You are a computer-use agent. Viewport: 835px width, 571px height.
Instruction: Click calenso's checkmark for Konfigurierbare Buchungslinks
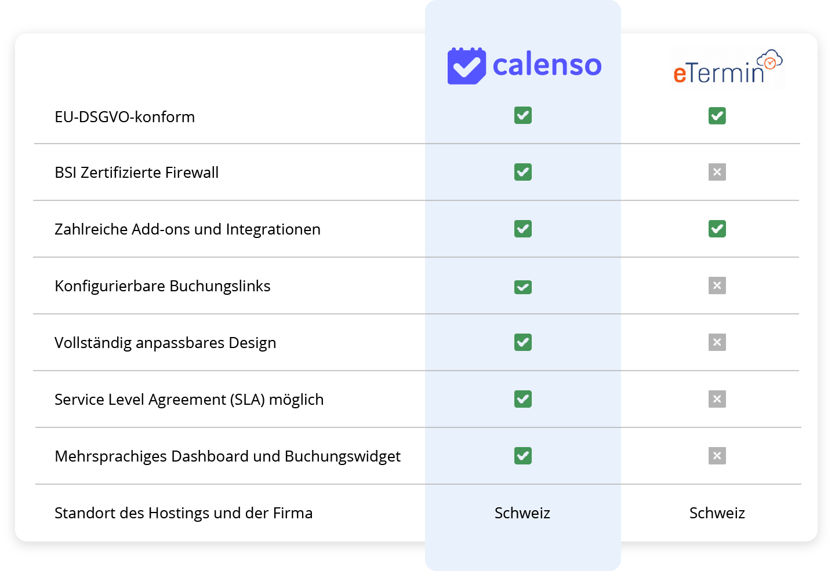(x=523, y=287)
